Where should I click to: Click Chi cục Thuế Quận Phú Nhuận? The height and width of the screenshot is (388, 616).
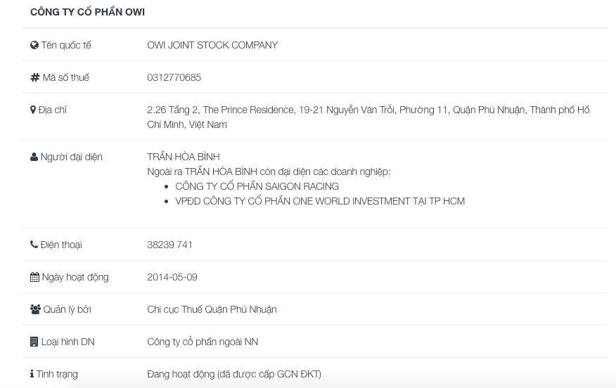212,309
